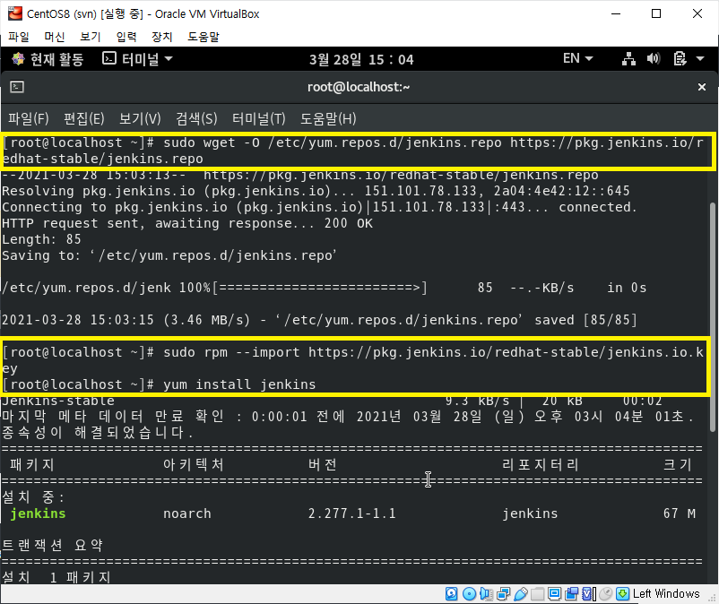Screen dimensions: 719x604
Task: Click the optical disk indicator icon
Action: tap(469, 594)
